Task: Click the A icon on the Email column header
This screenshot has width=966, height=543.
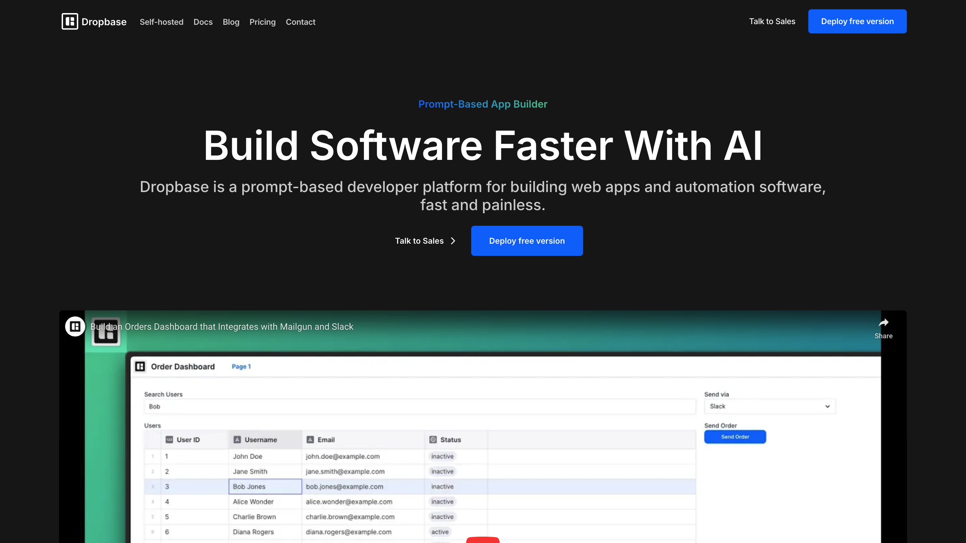Action: [x=310, y=439]
